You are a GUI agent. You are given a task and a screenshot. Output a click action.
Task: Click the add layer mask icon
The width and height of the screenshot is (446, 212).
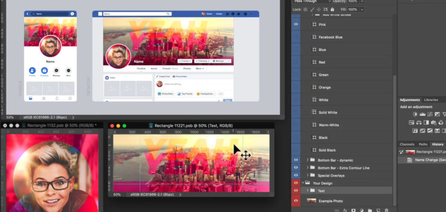click(353, 210)
